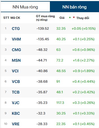Screen dimensions: 99x128
Task: Click the Mã CK column header
Action: click(15, 18)
